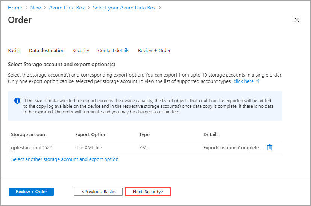Go back with the Previous: Basics button
This screenshot has height=206, width=311.
point(98,192)
